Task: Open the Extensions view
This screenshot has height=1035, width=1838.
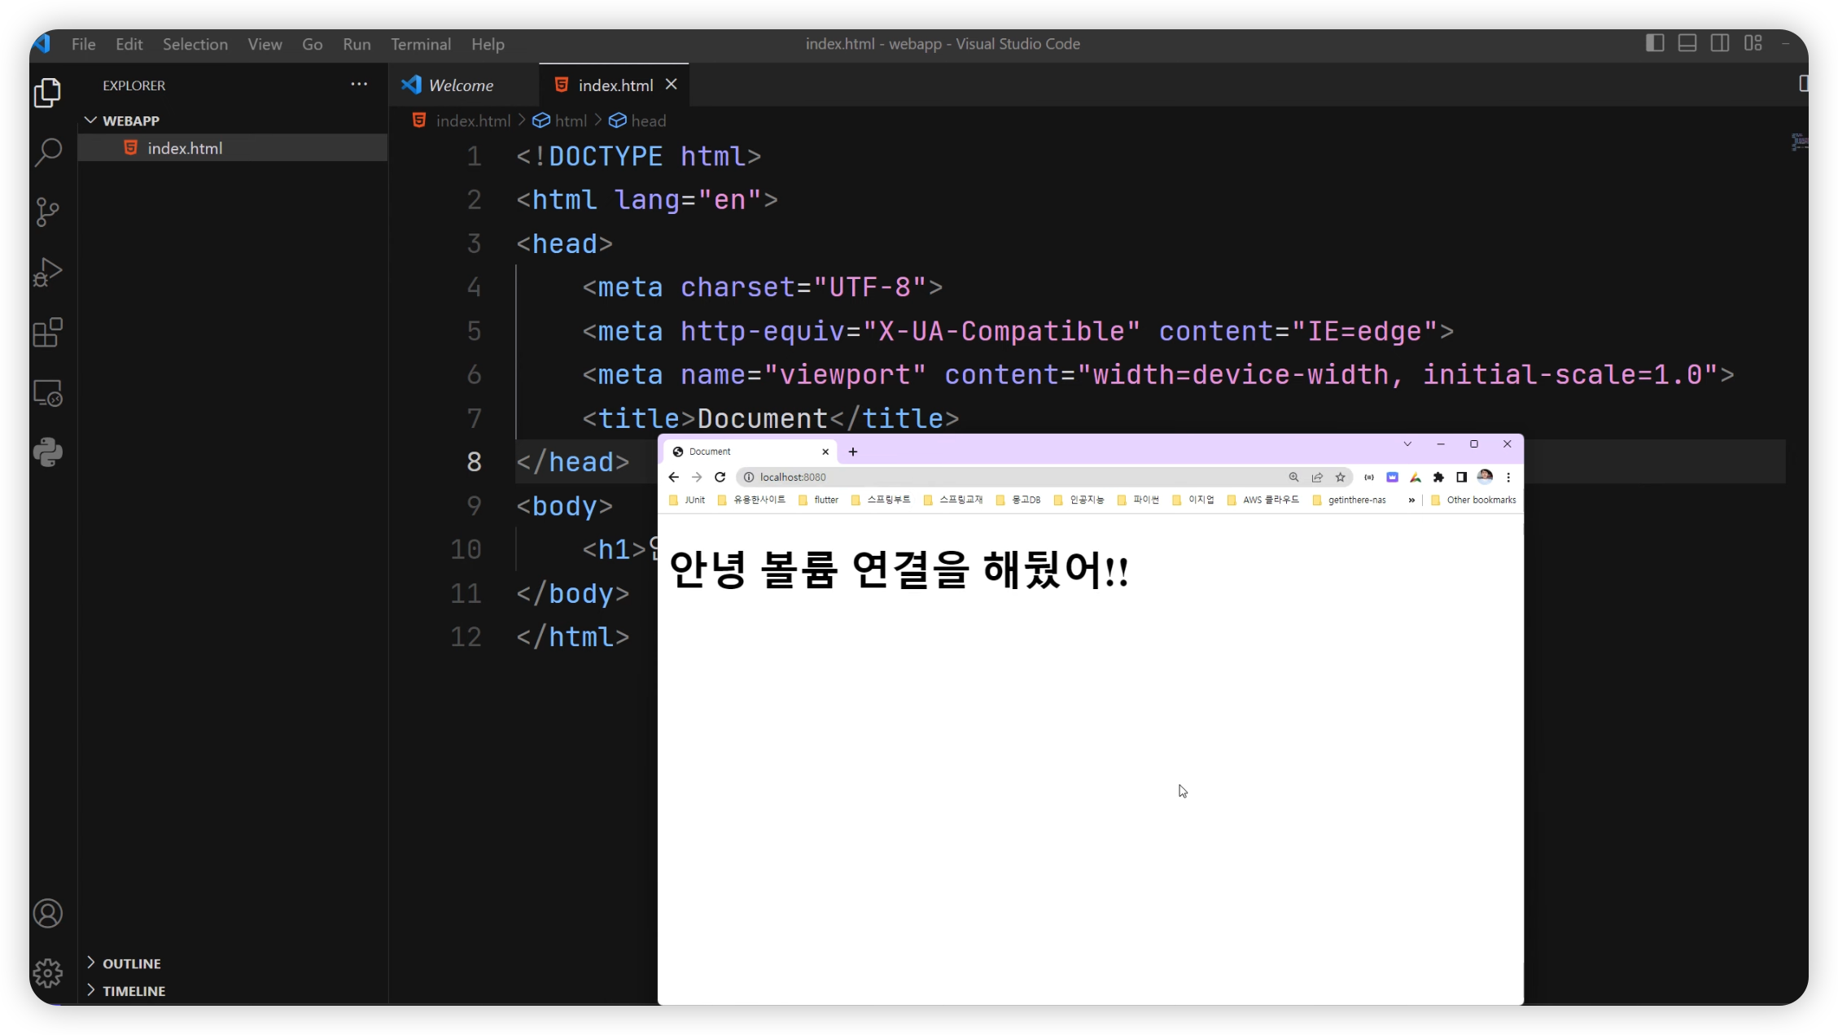Action: (x=48, y=333)
